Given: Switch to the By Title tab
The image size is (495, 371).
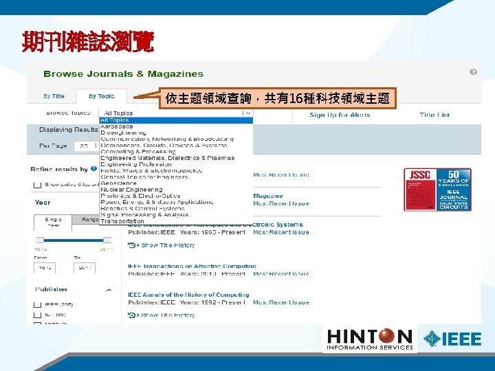Looking at the screenshot, I should (x=54, y=96).
